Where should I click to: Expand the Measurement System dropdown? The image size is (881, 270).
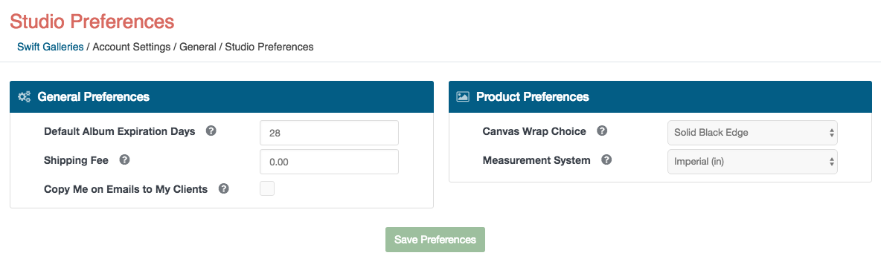click(752, 161)
